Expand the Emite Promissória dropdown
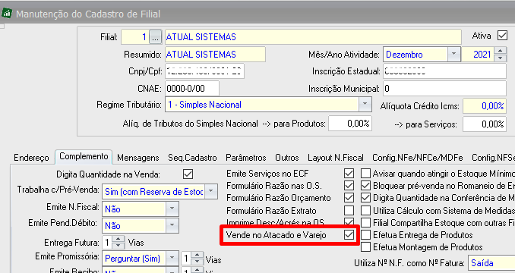The height and width of the screenshot is (273, 515). pyautogui.click(x=172, y=259)
